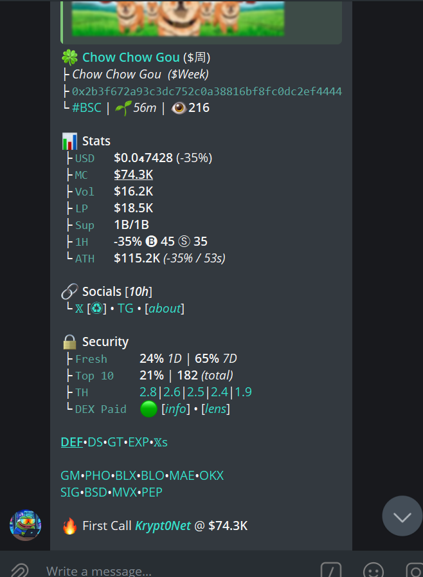423x577 pixels.
Task: Click the recycle icon next to X
Action: point(97,308)
